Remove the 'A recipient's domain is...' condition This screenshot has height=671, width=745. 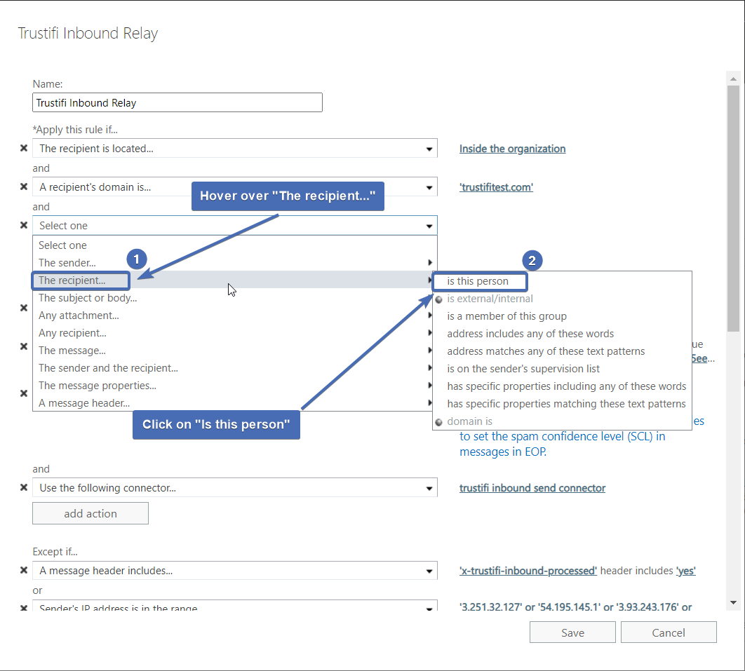pyautogui.click(x=24, y=187)
